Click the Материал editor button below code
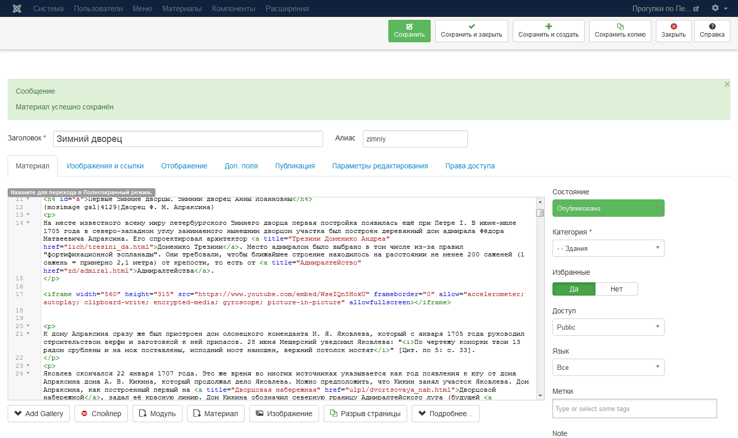The height and width of the screenshot is (438, 738). point(216,414)
